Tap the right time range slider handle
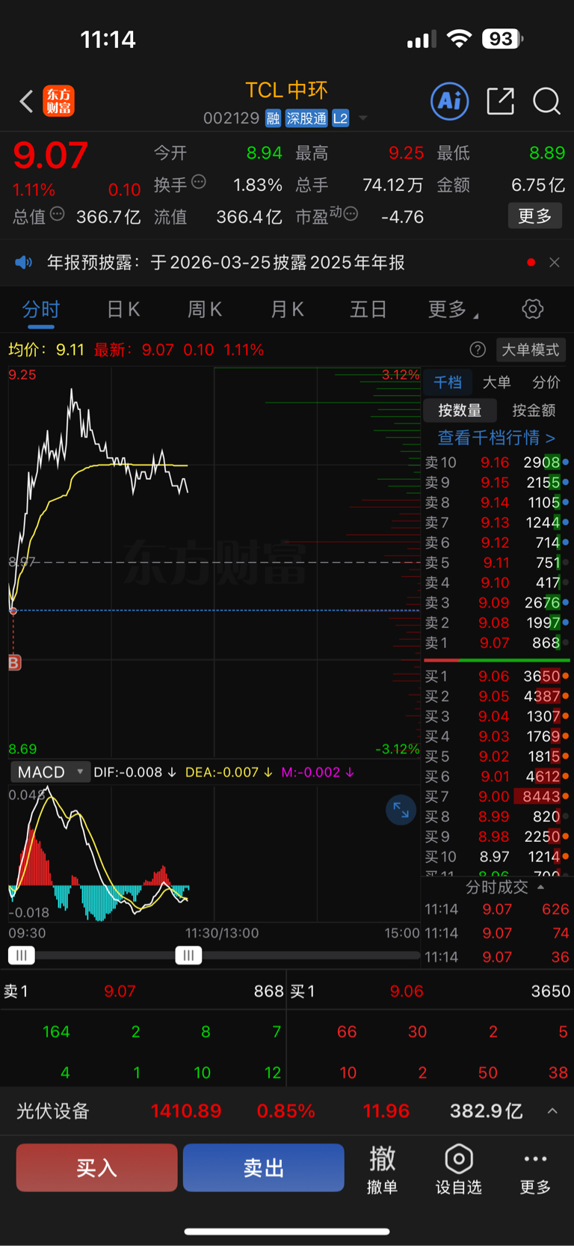Viewport: 574px width, 1246px height. 188,955
